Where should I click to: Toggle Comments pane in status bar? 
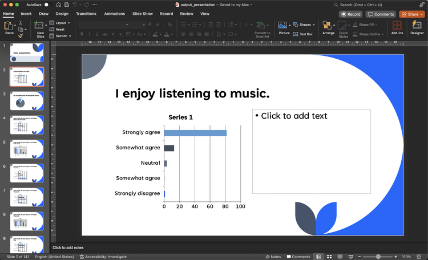(298, 257)
